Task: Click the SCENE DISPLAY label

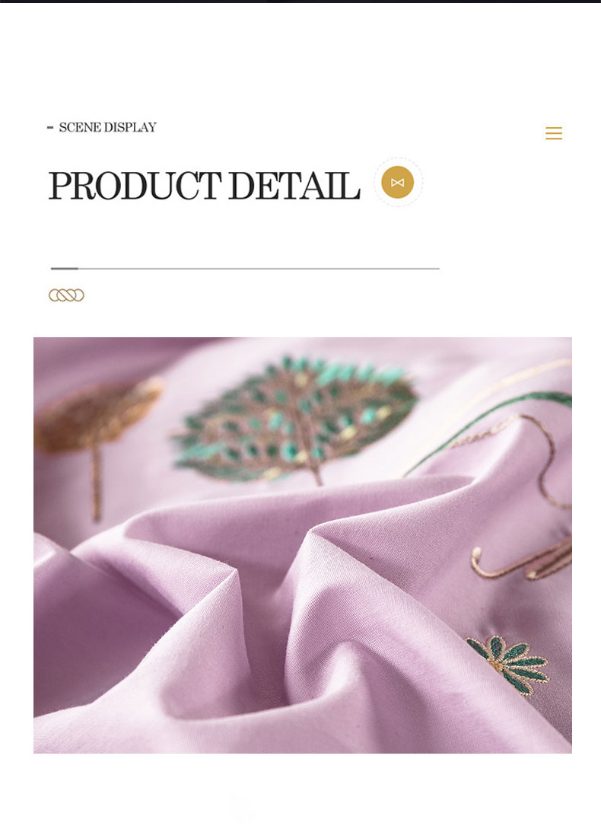Action: (107, 127)
